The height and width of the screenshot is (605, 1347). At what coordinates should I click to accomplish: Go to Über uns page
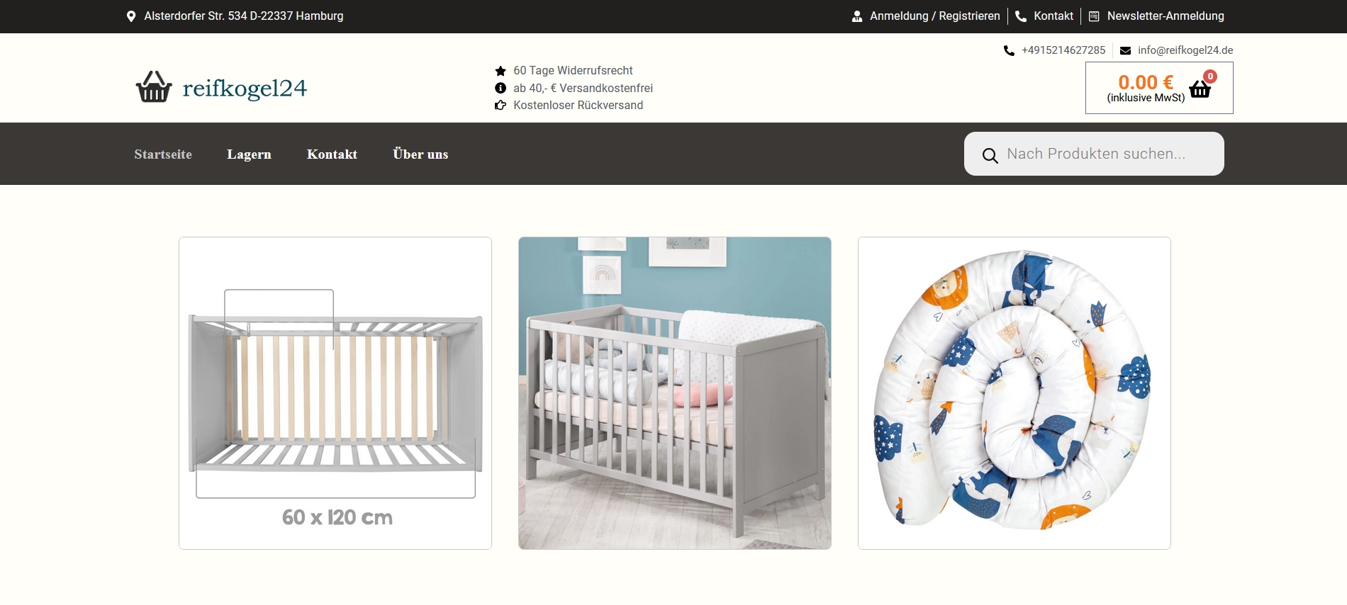click(x=420, y=154)
